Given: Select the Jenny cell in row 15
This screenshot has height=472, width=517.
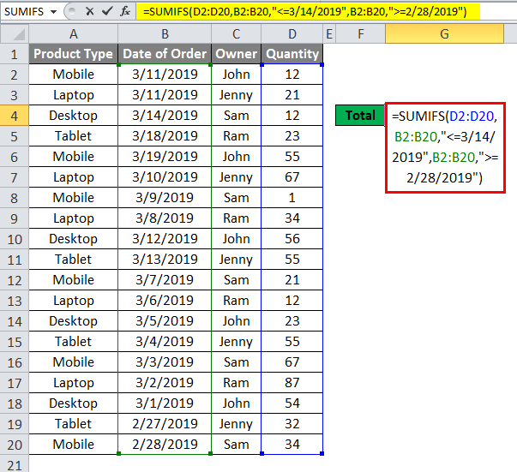Looking at the screenshot, I should point(237,342).
